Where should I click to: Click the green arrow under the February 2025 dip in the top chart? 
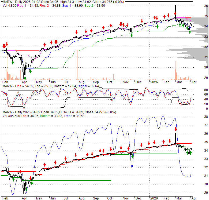click(x=13, y=62)
